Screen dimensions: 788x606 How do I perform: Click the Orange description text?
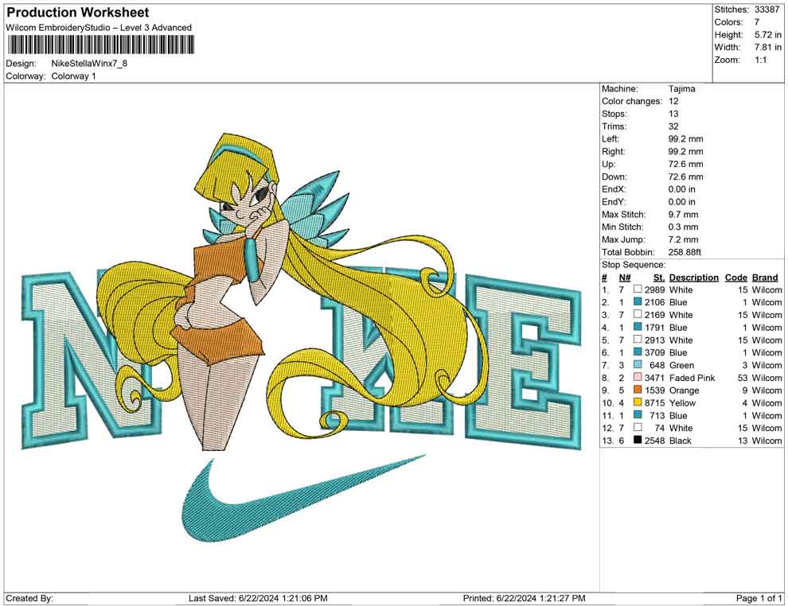684,390
